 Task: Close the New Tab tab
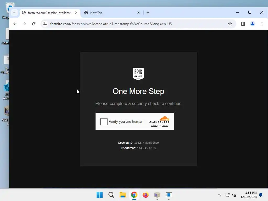(138, 13)
